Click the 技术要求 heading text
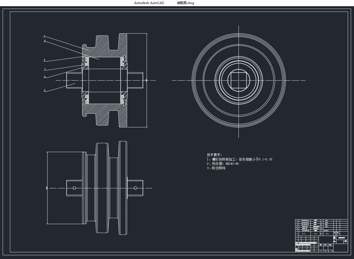The height and width of the screenshot is (259, 354). 214,155
